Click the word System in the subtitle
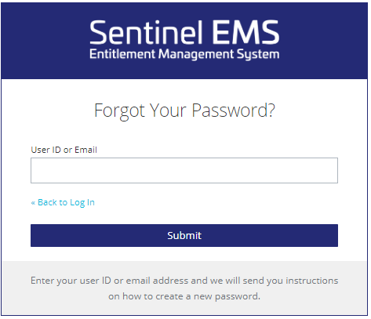This screenshot has height=319, width=371. 258,55
